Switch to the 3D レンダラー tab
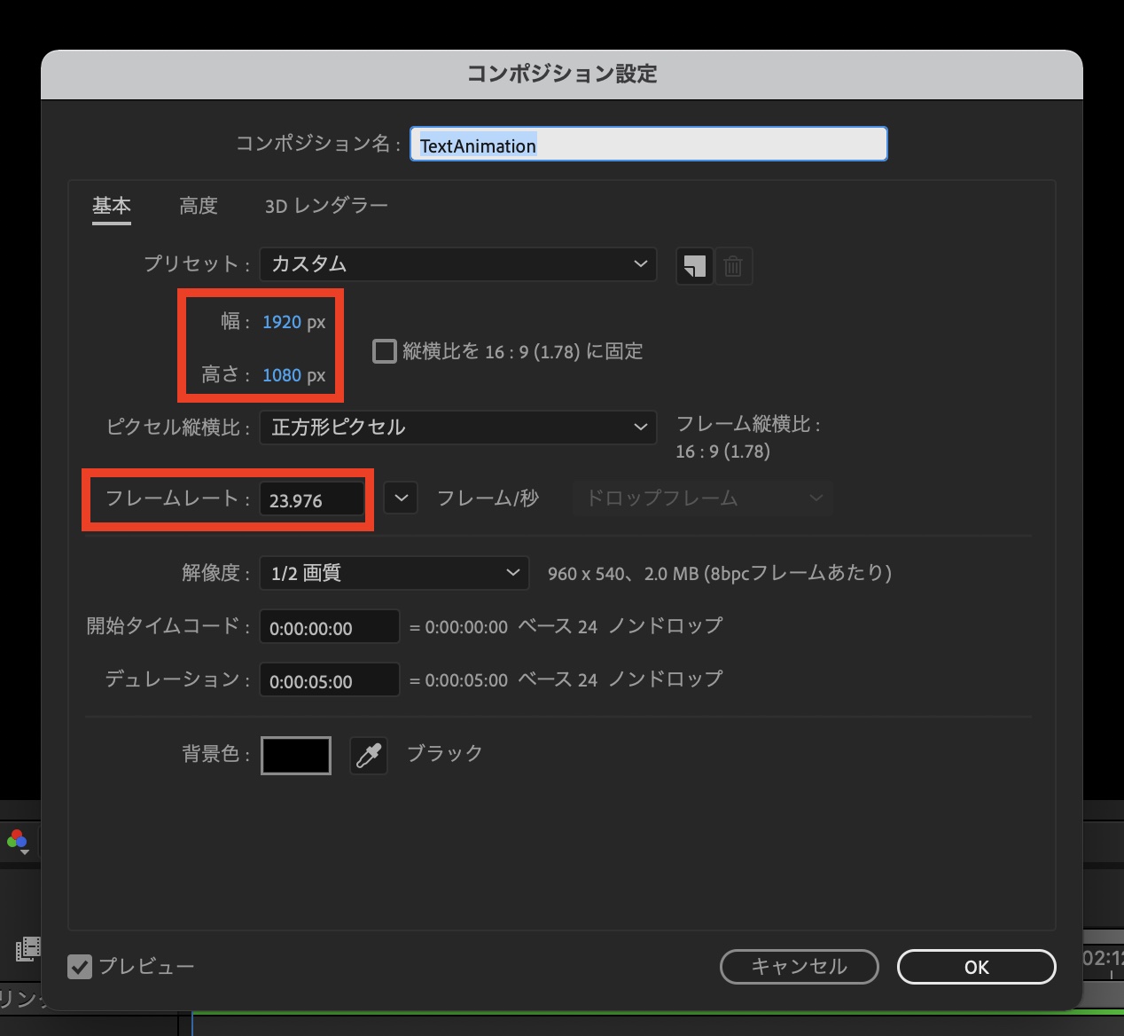Viewport: 1124px width, 1036px height. click(x=326, y=207)
